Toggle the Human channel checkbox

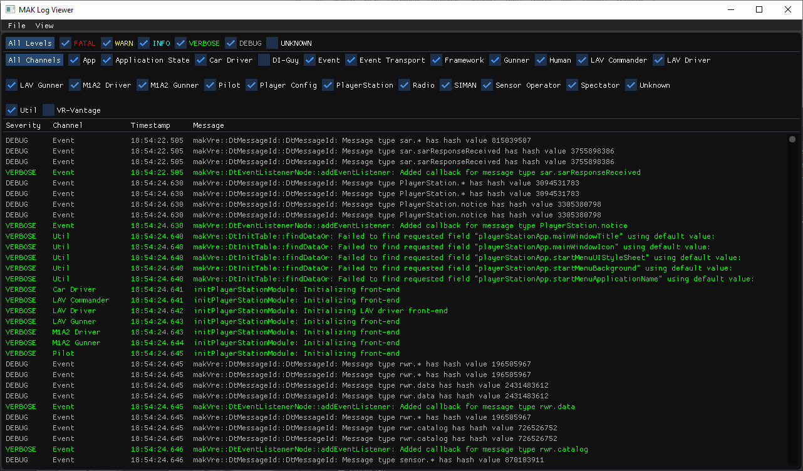(541, 60)
